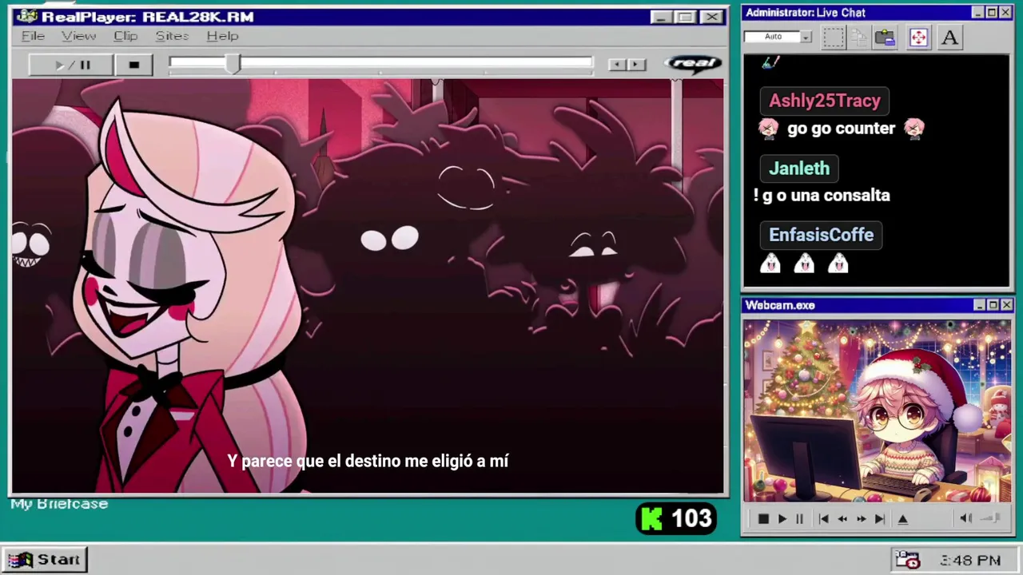Skip to previous track in Webcam.exe
Screen dimensions: 1023x575
[823, 519]
